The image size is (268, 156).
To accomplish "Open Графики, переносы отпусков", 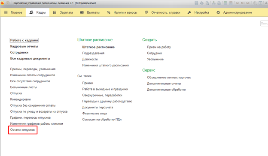I will 30,117.
